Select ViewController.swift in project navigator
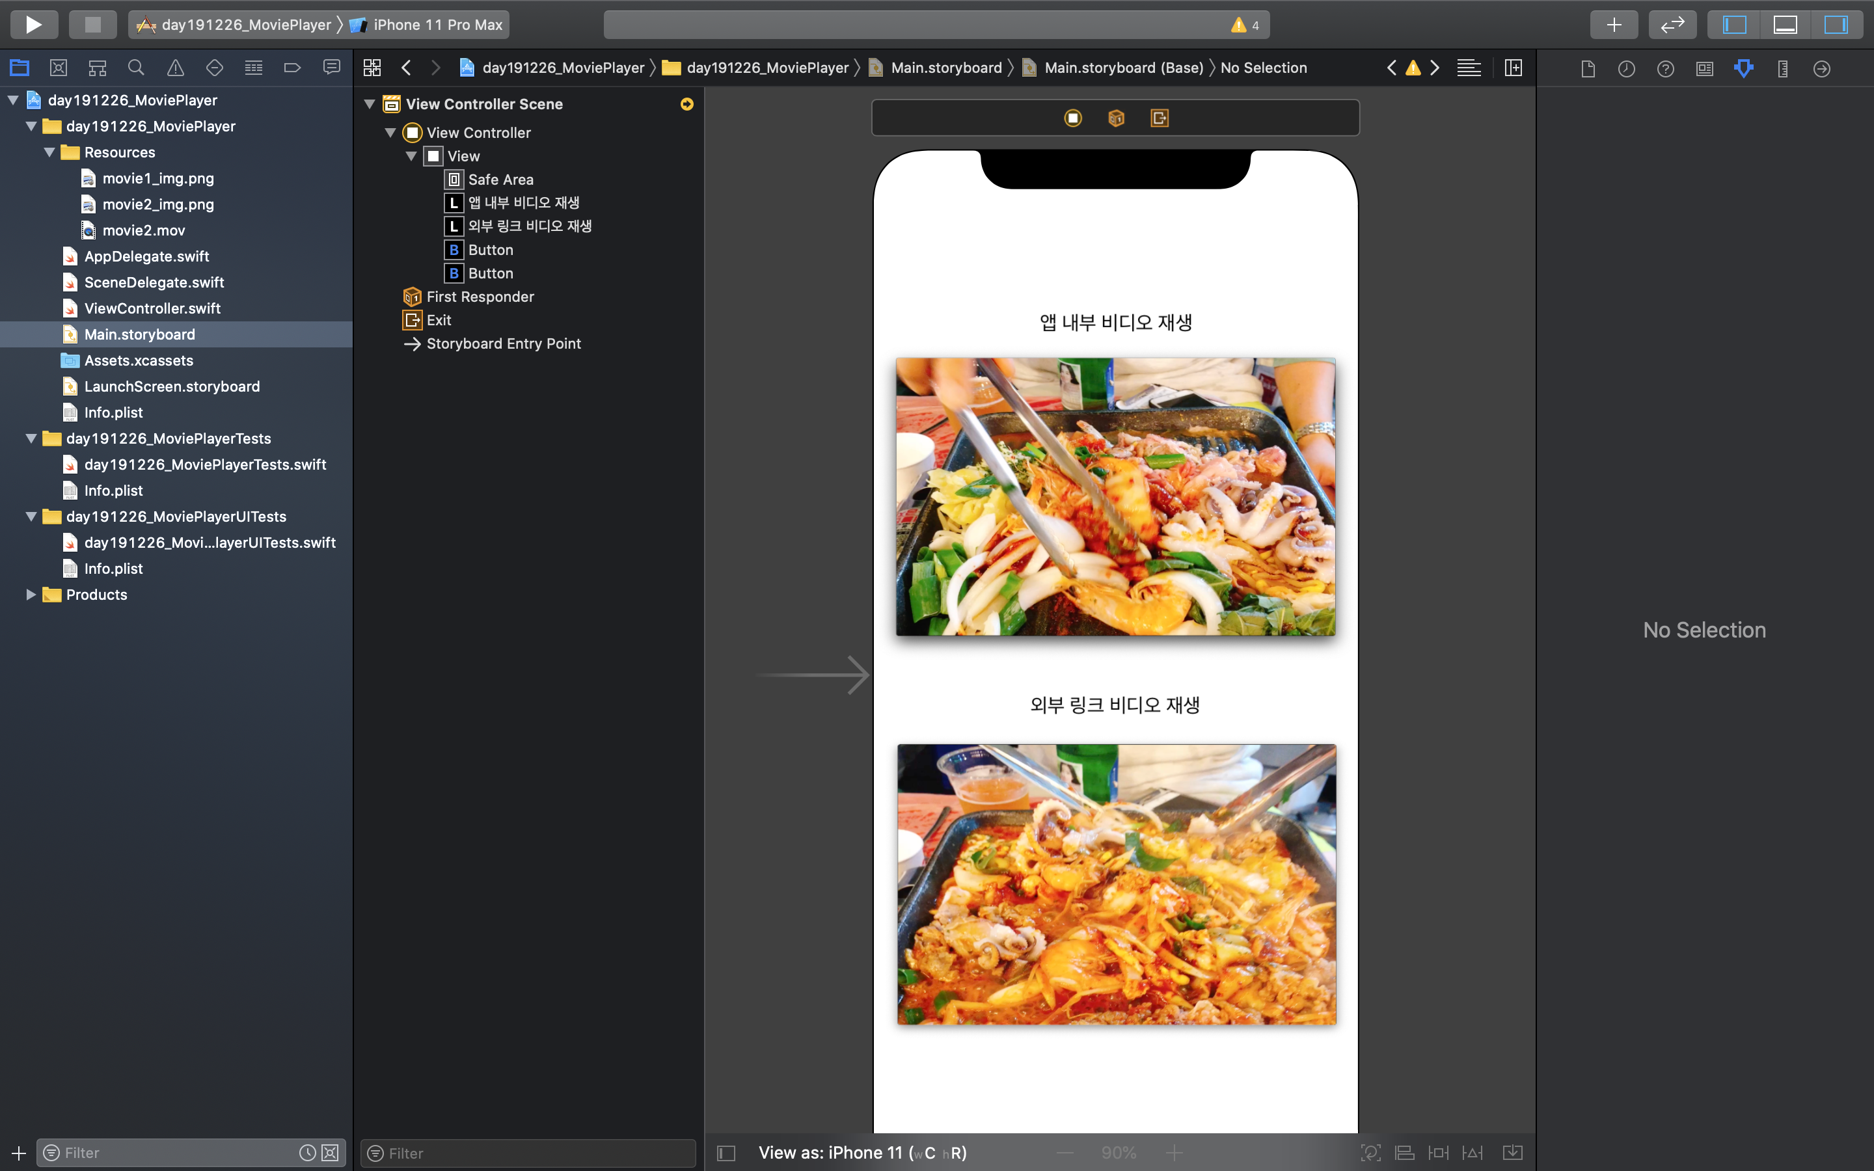Image resolution: width=1874 pixels, height=1171 pixels. pyautogui.click(x=152, y=308)
